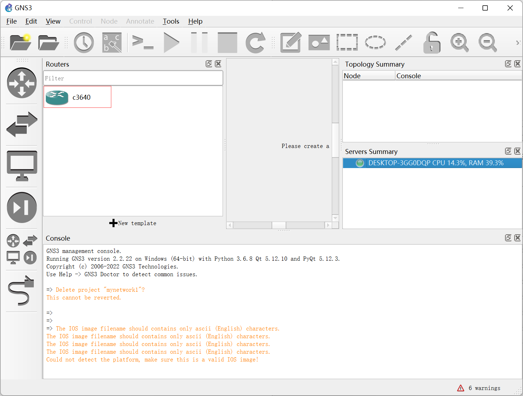Click the workspace scroll-left arrow
Viewport: 523px width, 396px height.
click(230, 225)
